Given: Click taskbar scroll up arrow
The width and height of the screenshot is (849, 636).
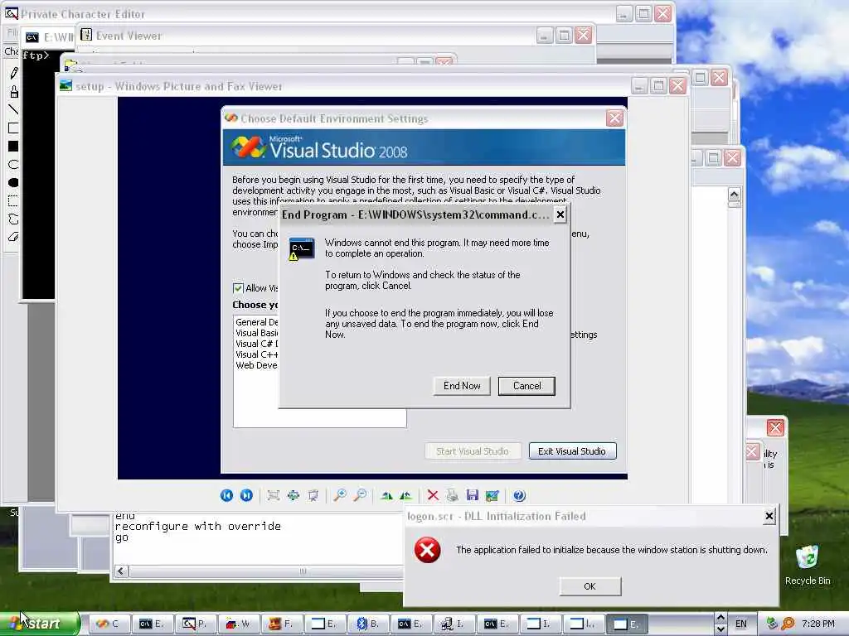Looking at the screenshot, I should [x=720, y=618].
